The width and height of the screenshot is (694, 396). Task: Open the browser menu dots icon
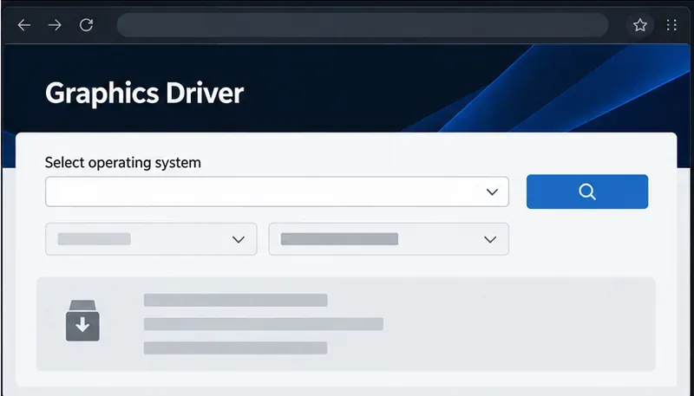click(671, 25)
